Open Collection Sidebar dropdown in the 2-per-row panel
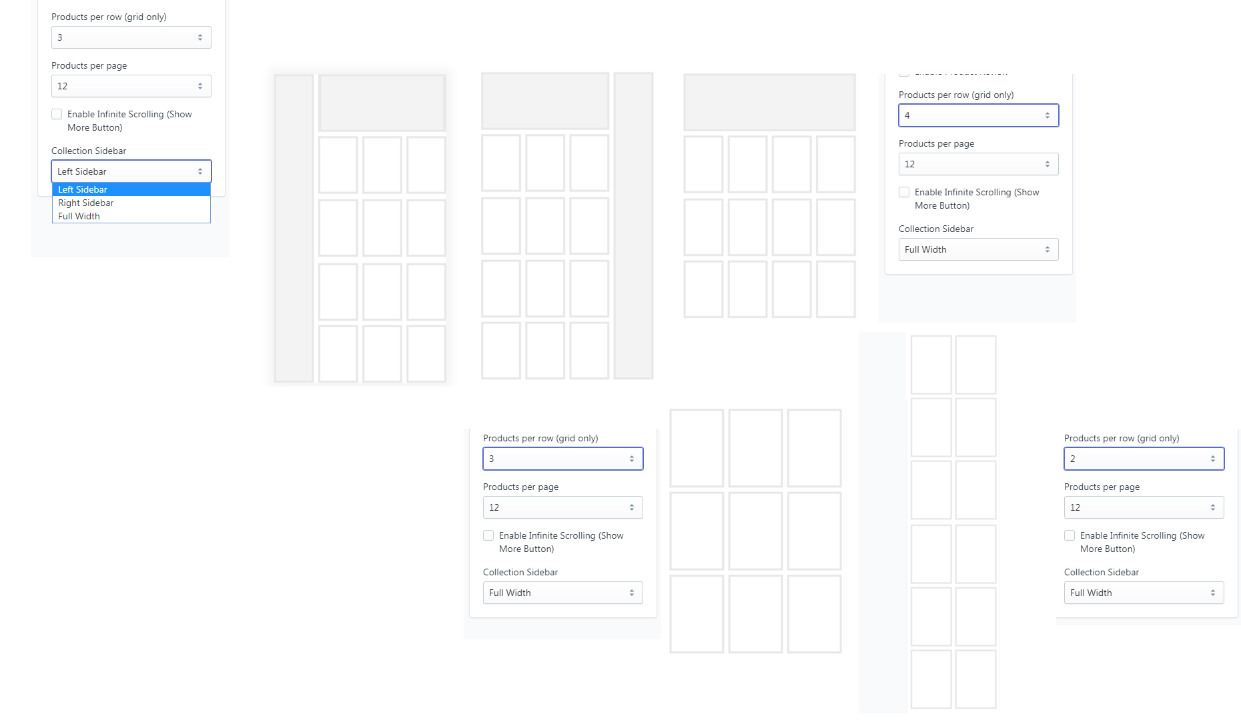Viewport: 1241px width, 720px height. [1143, 593]
